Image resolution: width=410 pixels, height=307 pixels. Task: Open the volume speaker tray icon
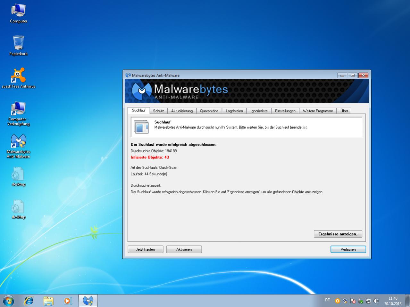click(x=376, y=301)
